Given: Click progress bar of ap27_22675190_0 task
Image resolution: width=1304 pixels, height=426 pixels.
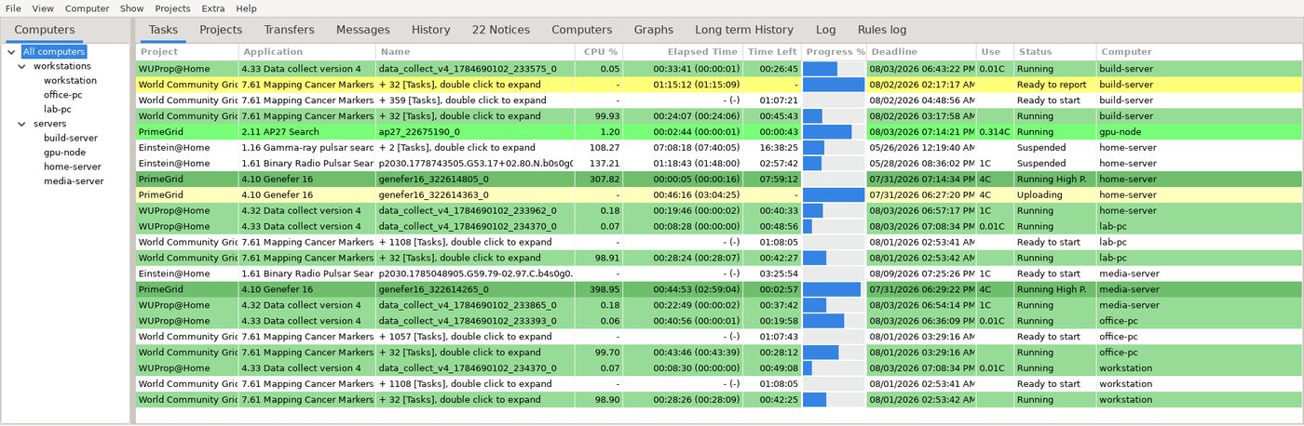Looking at the screenshot, I should click(x=834, y=132).
